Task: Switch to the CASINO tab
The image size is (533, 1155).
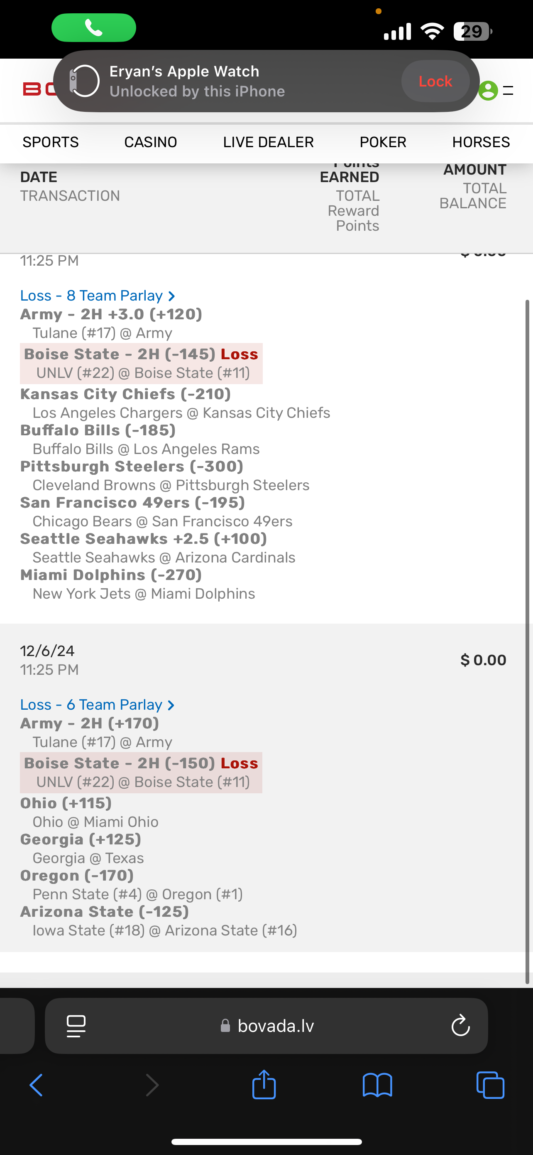Action: coord(150,142)
